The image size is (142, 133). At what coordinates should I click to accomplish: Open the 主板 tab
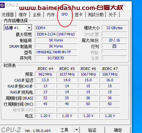tap(37, 15)
